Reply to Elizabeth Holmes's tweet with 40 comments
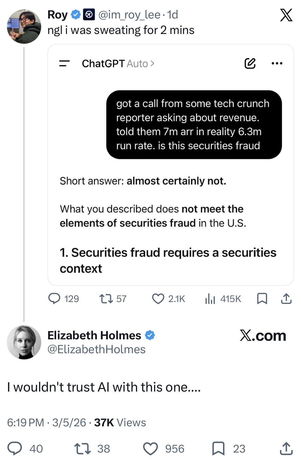Viewport: 301px width, 469px height. (x=14, y=449)
